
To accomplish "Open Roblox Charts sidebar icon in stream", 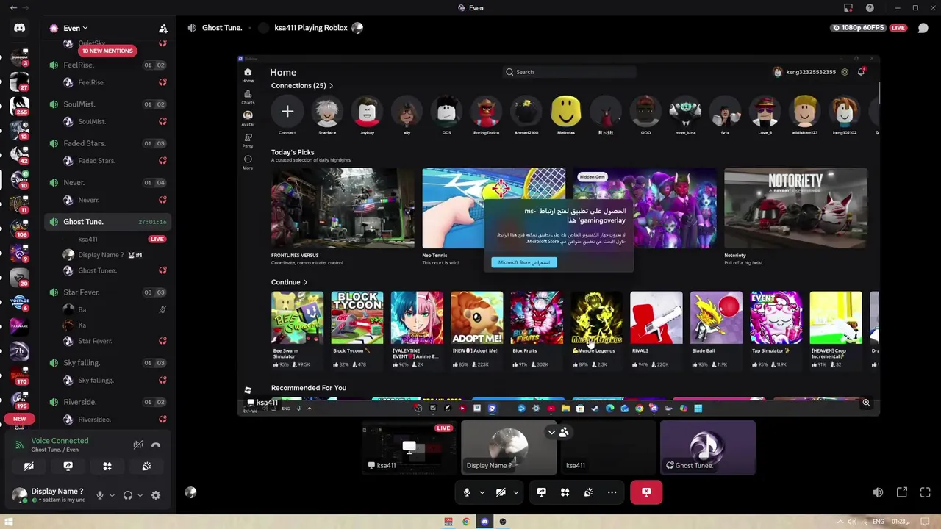I will [248, 97].
